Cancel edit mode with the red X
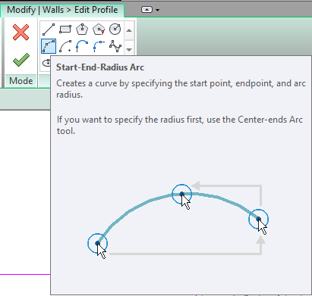The image size is (312, 296). pyautogui.click(x=20, y=33)
